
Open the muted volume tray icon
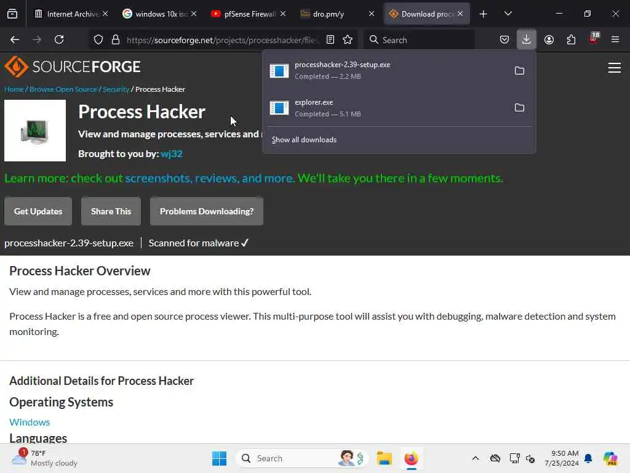click(x=530, y=458)
